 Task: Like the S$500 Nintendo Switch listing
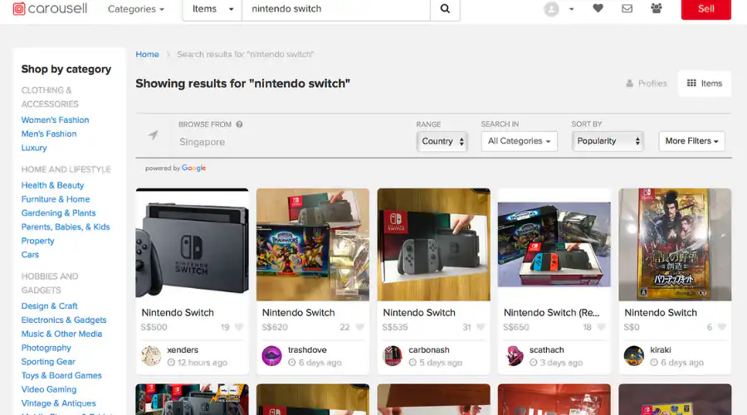pos(239,327)
